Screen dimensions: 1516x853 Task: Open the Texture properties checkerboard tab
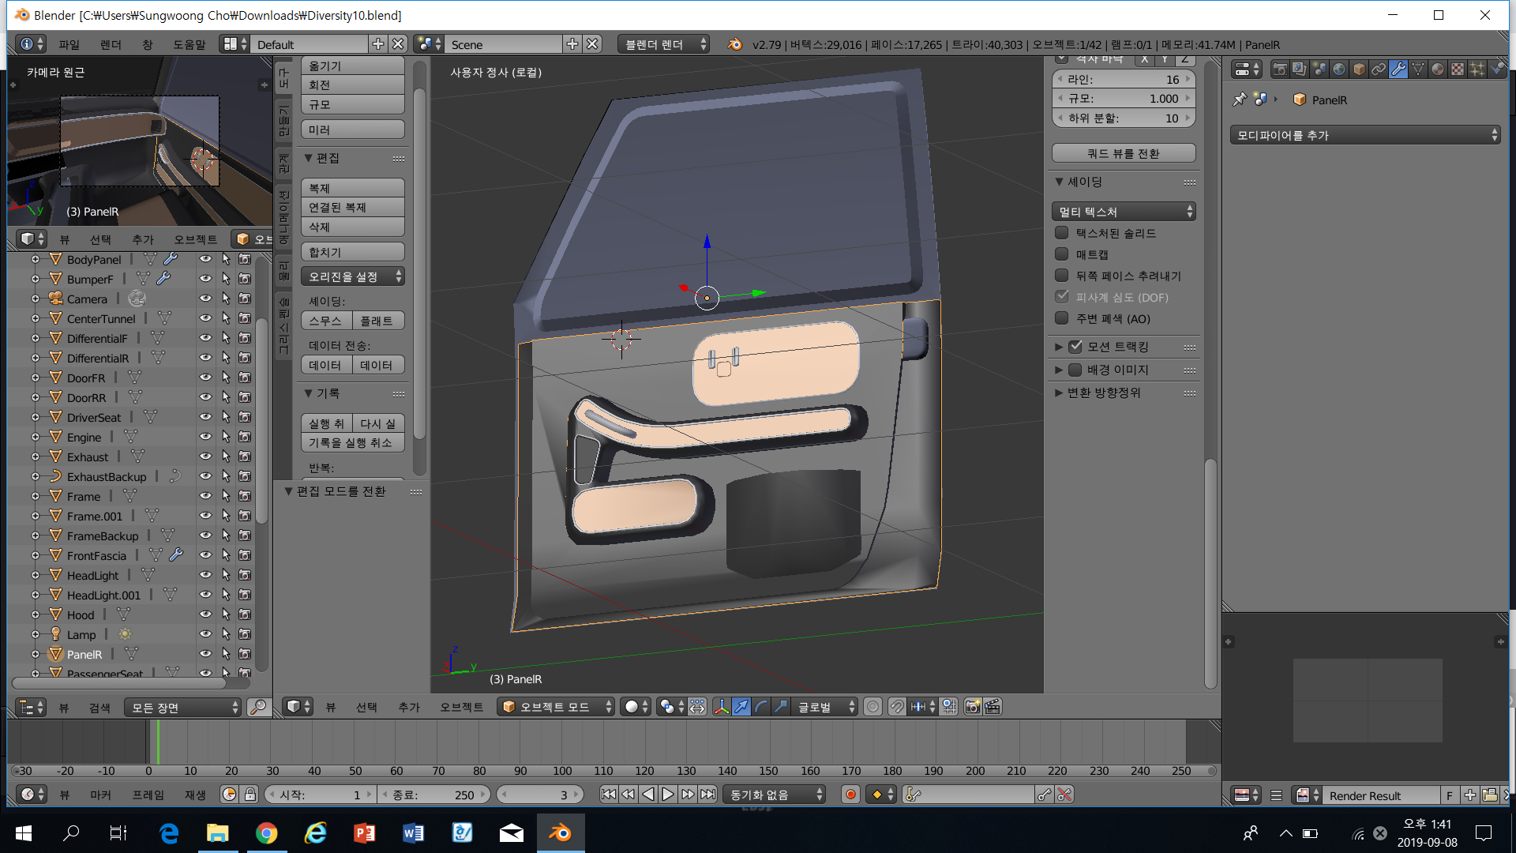coord(1458,70)
